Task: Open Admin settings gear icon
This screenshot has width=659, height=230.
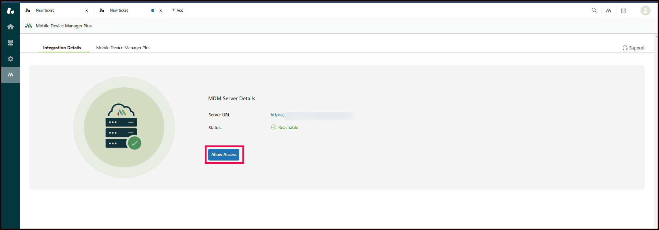Action: point(11,59)
